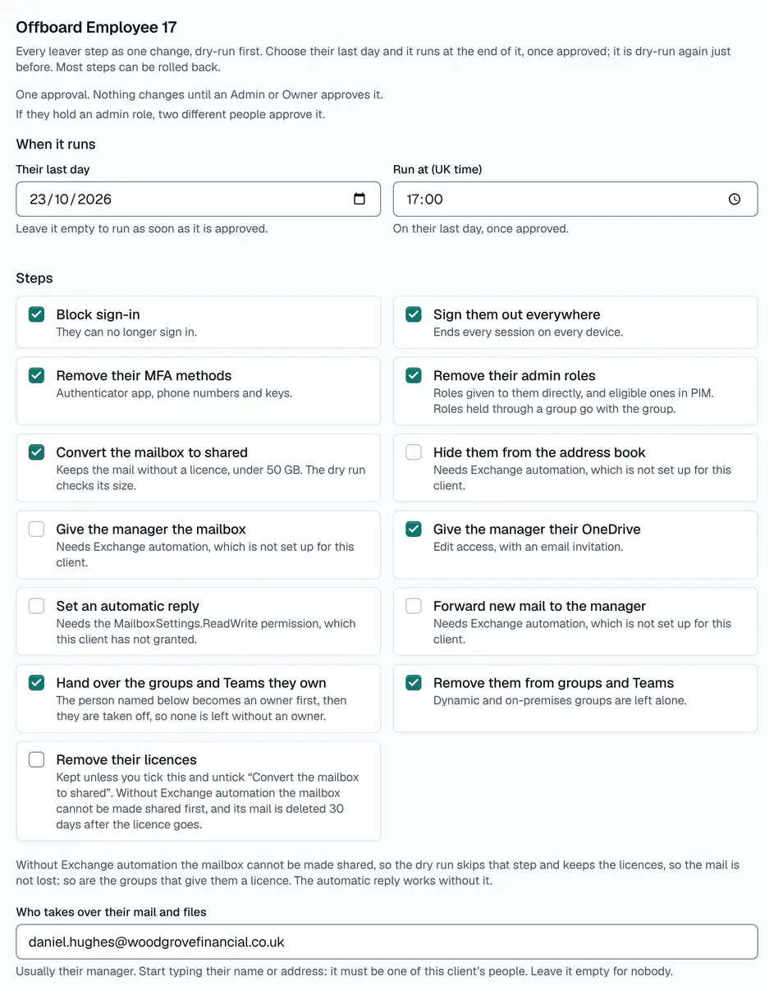
Task: Enable Forward new mail to the manager
Action: click(414, 606)
